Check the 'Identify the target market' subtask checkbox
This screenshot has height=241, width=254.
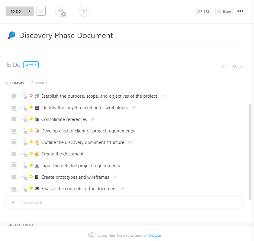click(14, 107)
